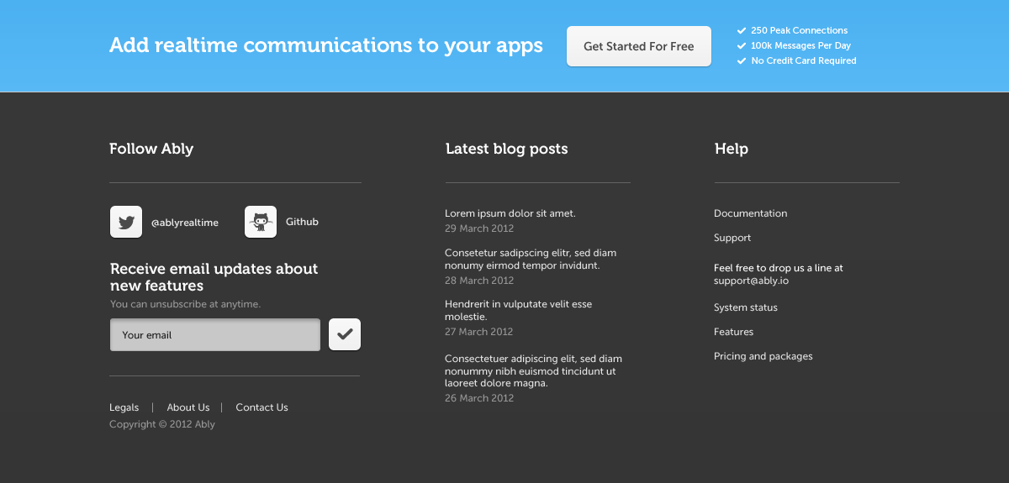This screenshot has height=483, width=1009.
Task: Open the Documentation help link
Action: coord(751,213)
